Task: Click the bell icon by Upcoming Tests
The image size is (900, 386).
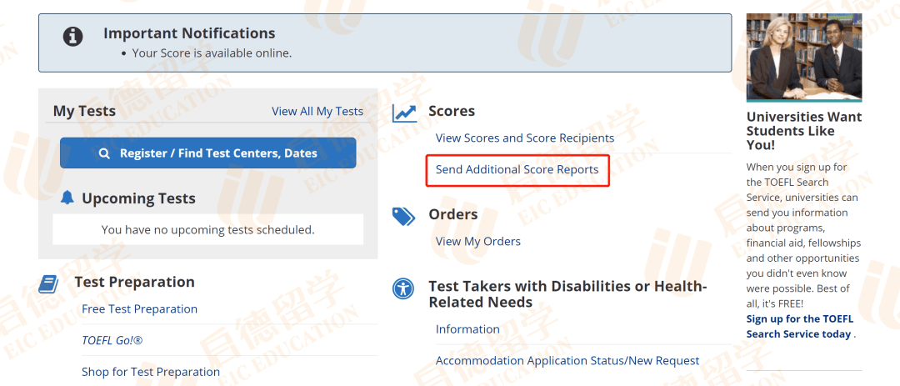Action: [x=67, y=198]
